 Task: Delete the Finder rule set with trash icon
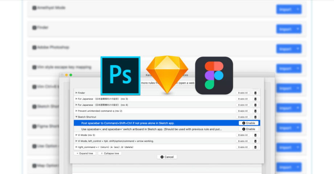pyautogui.click(x=255, y=93)
